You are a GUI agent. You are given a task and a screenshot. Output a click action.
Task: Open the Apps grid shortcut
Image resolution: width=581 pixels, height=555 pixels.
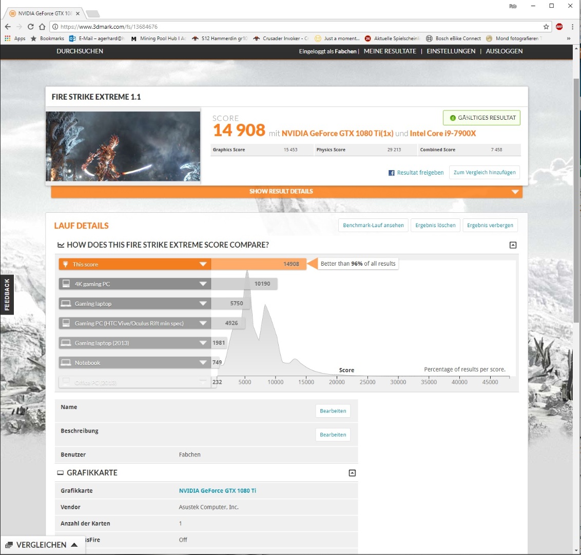click(15, 39)
